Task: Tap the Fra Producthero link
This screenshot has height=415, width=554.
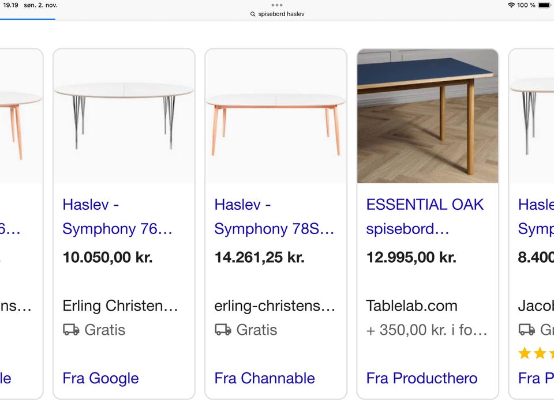Action: click(x=422, y=378)
